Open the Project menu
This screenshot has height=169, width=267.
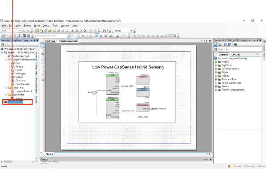pos(28,25)
